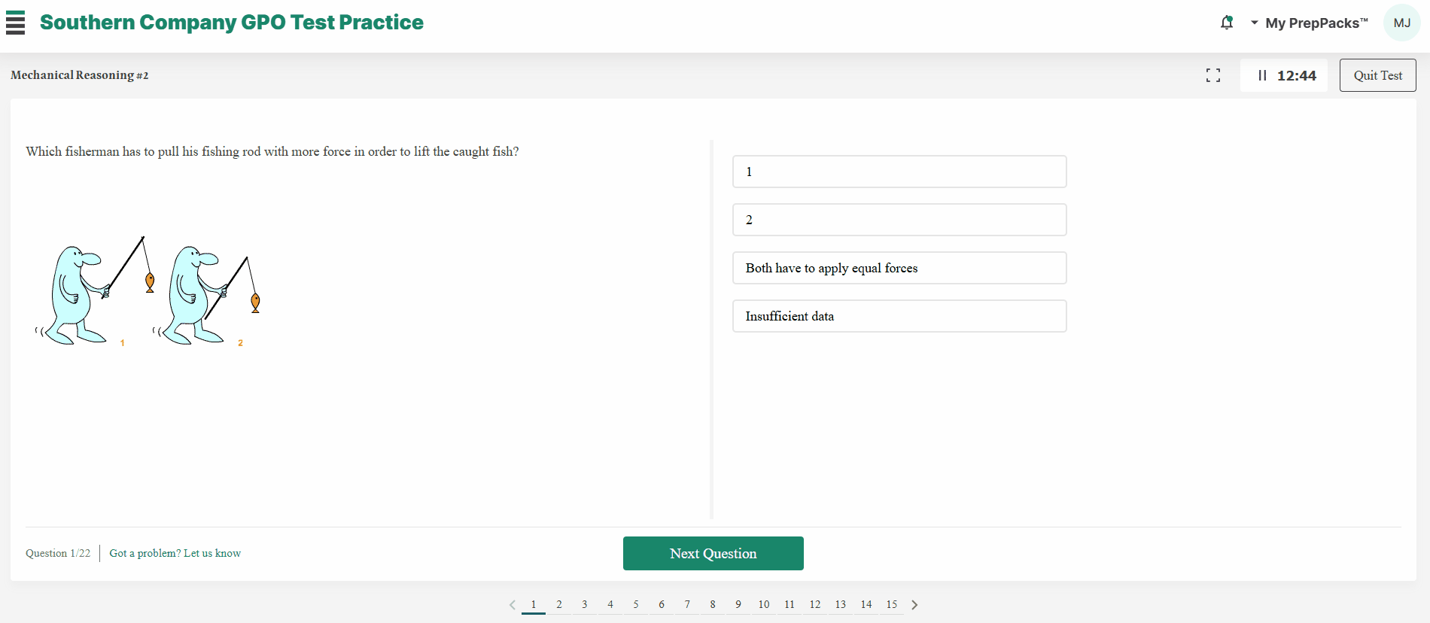Expand the My PrepPacks dropdown
1430x623 pixels.
1310,23
